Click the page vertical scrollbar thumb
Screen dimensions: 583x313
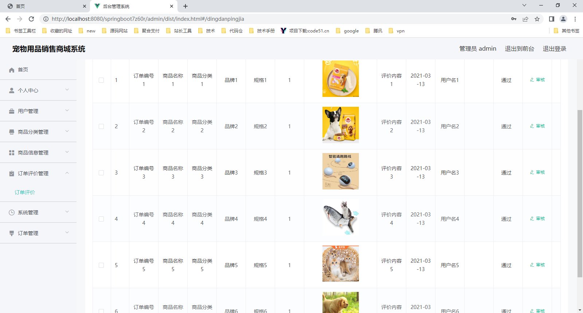(580, 193)
